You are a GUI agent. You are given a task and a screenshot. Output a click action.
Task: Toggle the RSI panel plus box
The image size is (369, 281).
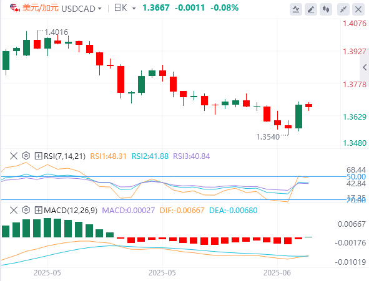[38, 156]
